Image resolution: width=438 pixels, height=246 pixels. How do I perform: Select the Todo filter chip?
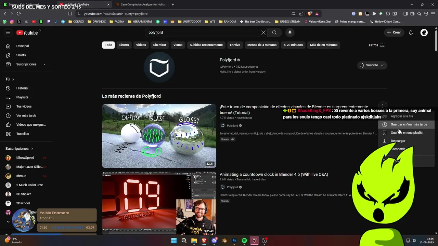tap(108, 45)
